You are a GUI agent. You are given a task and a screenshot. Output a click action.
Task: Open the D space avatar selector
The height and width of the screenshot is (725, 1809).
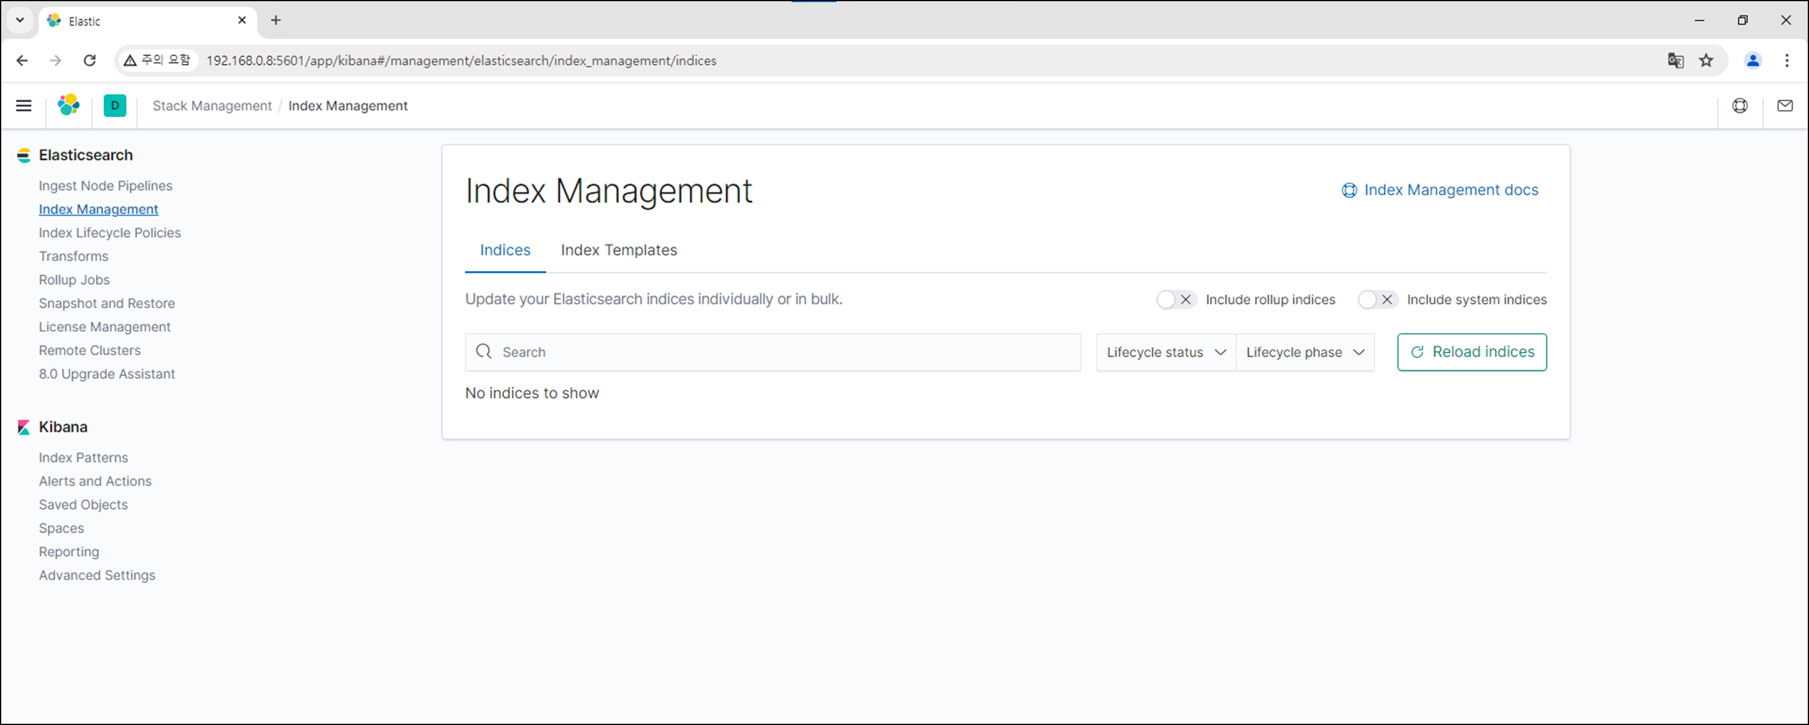click(114, 105)
